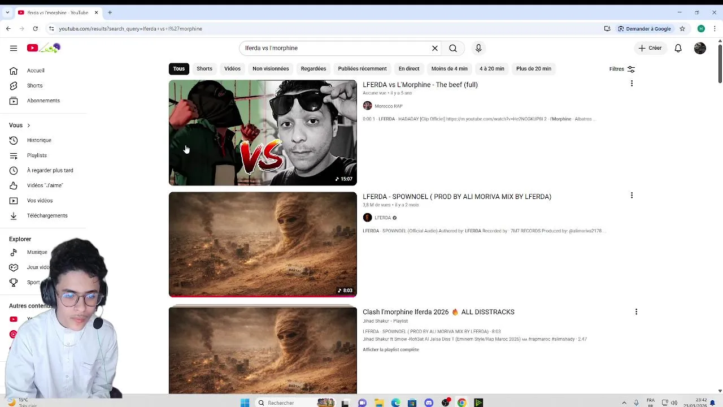Open the Clash l'morphine lferda playlist thumbnail

point(263,350)
